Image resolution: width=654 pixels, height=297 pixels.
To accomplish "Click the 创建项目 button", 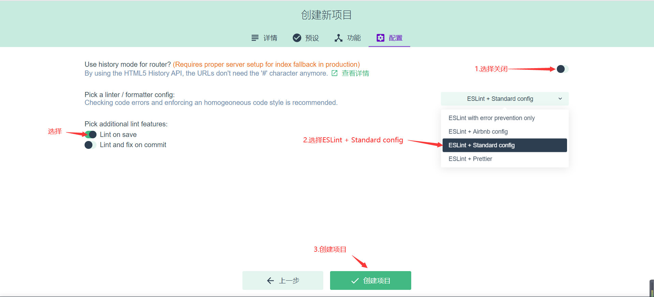I will point(371,280).
